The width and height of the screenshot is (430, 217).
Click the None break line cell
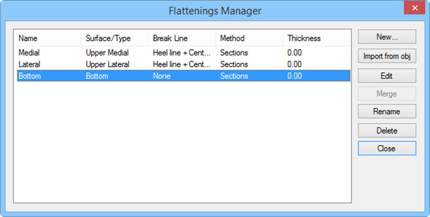[162, 76]
